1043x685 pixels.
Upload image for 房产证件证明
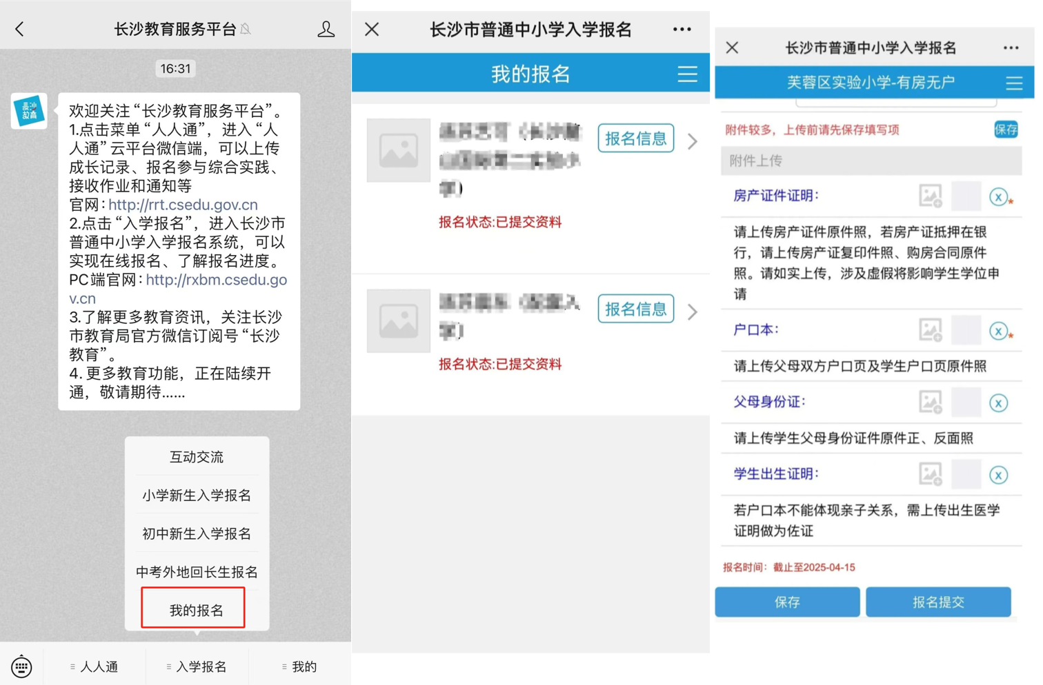(930, 196)
